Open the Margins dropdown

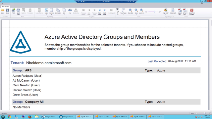click(51, 12)
